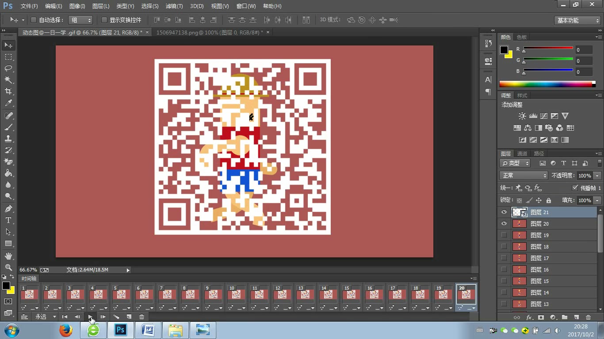Toggle Show Transform Controls checkbox

[x=104, y=20]
